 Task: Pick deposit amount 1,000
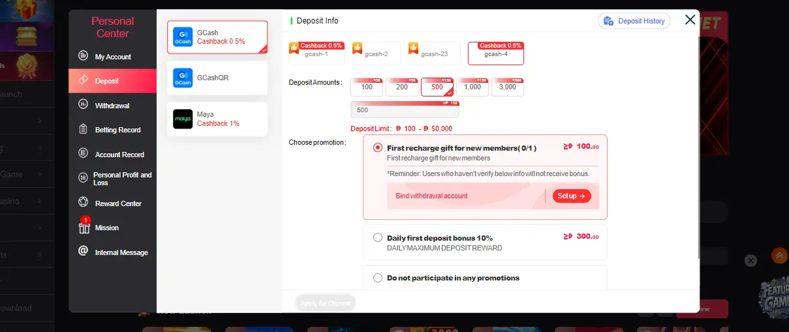click(472, 87)
